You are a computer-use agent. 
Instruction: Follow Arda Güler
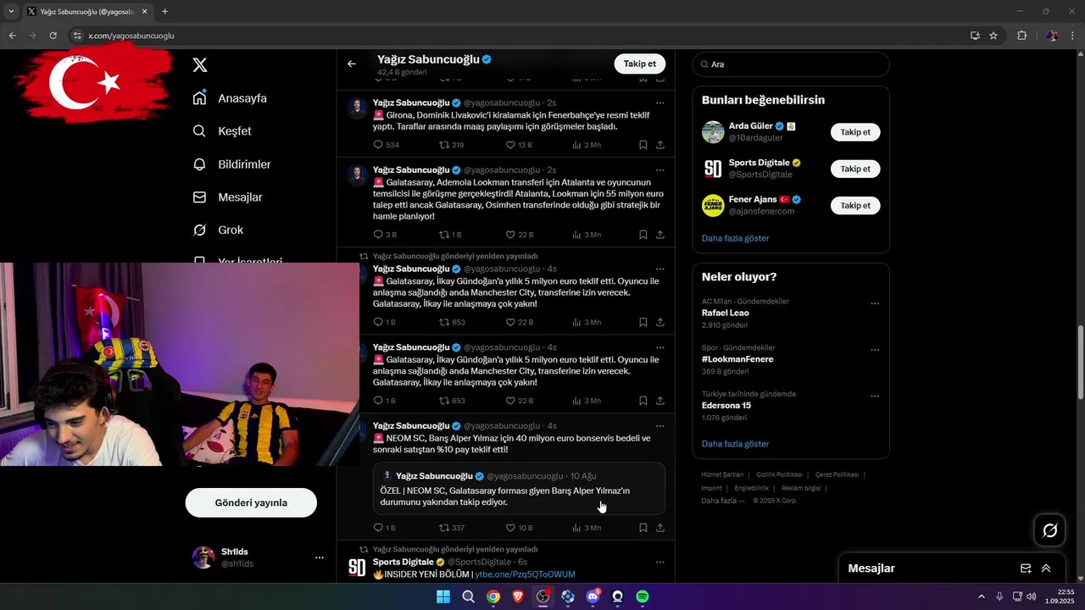[x=855, y=132]
